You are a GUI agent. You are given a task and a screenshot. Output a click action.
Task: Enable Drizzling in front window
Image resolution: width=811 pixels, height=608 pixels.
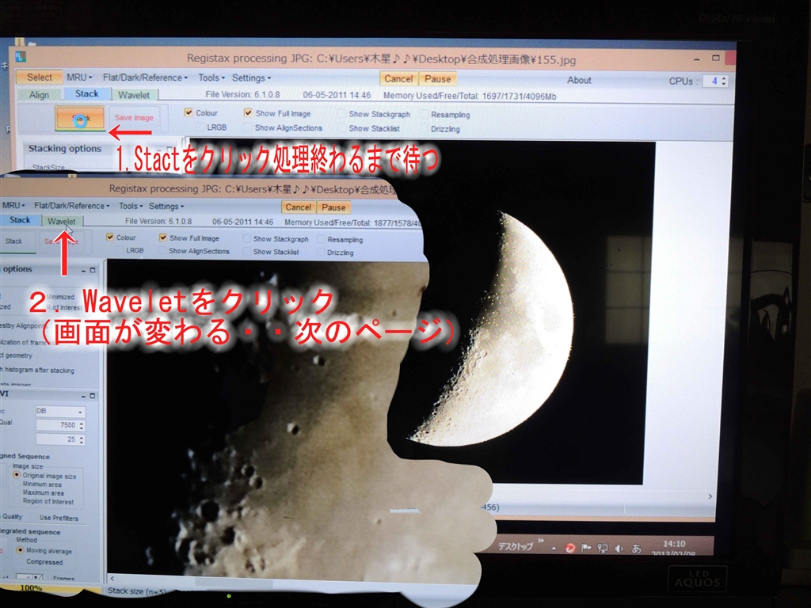pos(321,252)
